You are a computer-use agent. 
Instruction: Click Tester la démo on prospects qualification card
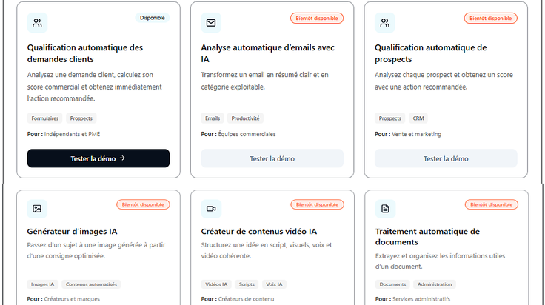[446, 158]
